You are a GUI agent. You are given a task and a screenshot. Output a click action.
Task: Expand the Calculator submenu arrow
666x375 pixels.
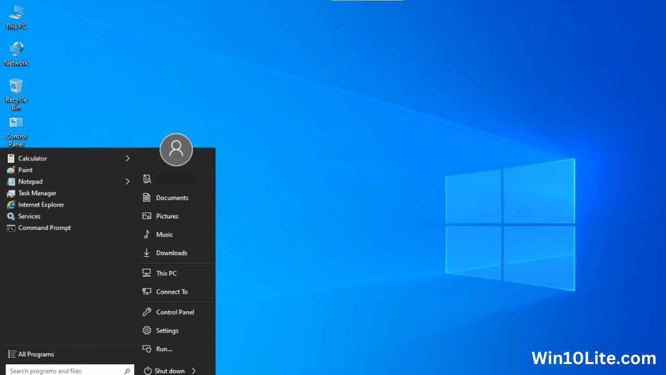tap(127, 158)
